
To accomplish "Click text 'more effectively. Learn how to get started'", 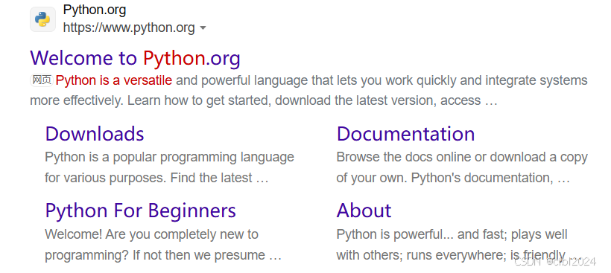I will [151, 100].
